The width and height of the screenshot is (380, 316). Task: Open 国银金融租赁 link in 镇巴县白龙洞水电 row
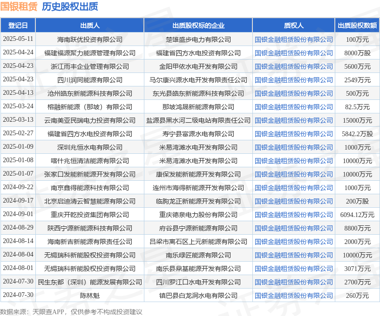click(x=293, y=296)
